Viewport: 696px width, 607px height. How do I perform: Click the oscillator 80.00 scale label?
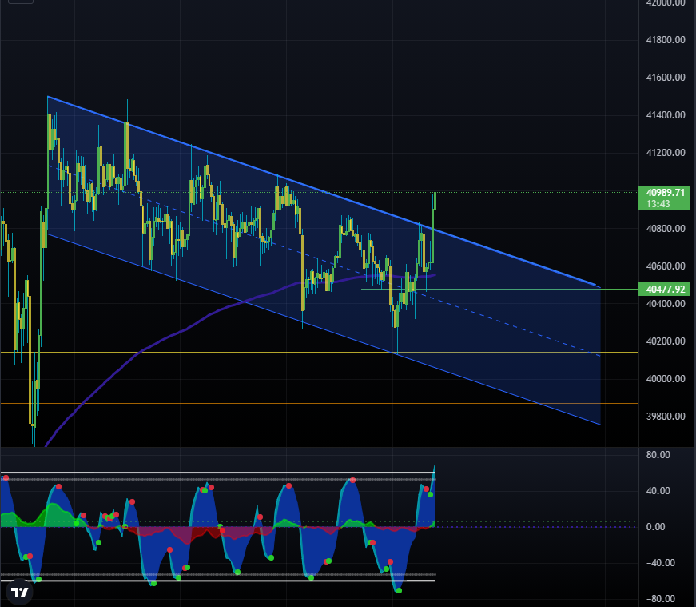658,455
